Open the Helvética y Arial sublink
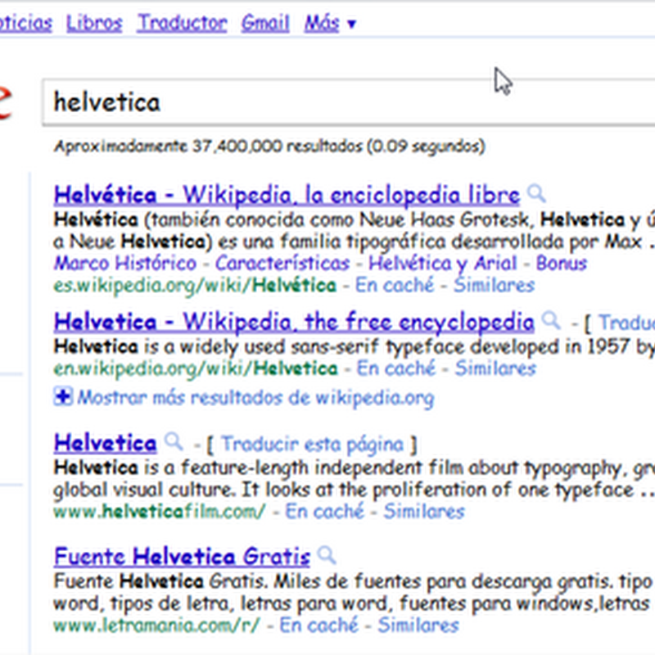 coord(442,264)
